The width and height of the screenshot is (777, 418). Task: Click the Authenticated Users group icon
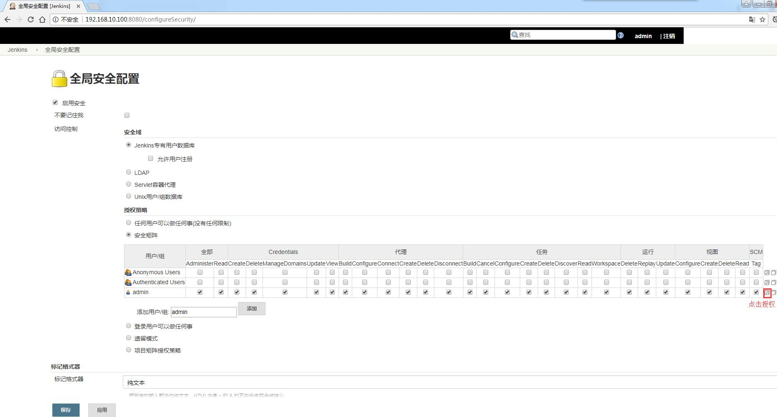[128, 283]
